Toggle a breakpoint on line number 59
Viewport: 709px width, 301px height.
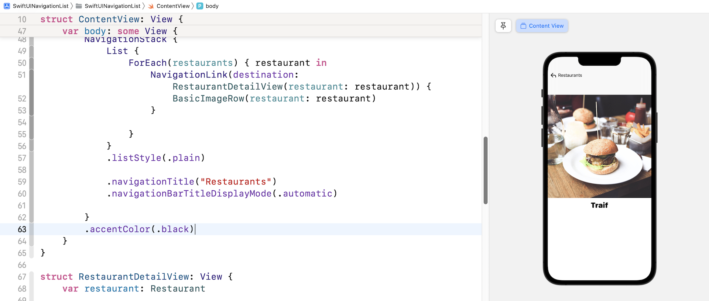(22, 182)
